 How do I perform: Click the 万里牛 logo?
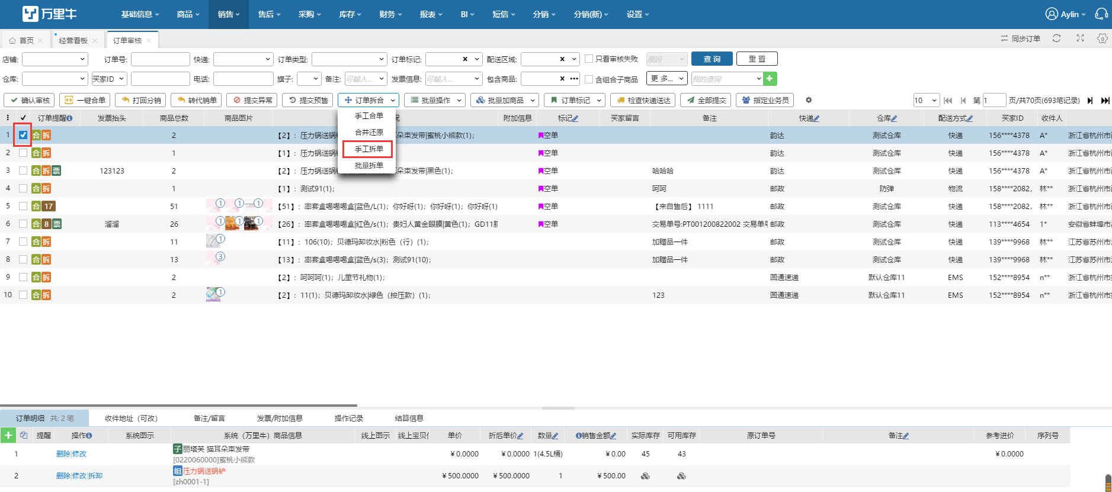coord(50,14)
